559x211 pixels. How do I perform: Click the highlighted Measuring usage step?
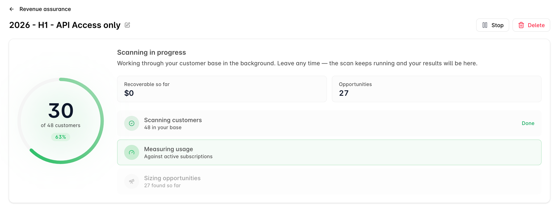[329, 152]
